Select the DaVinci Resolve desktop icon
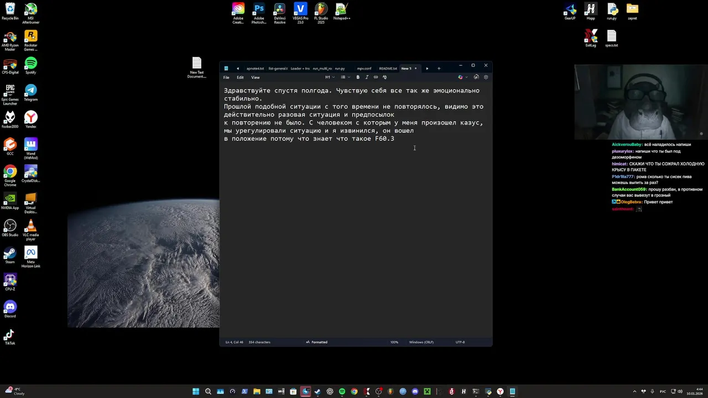 click(x=280, y=13)
